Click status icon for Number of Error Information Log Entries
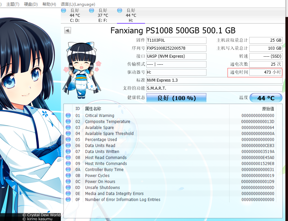 point(68,199)
